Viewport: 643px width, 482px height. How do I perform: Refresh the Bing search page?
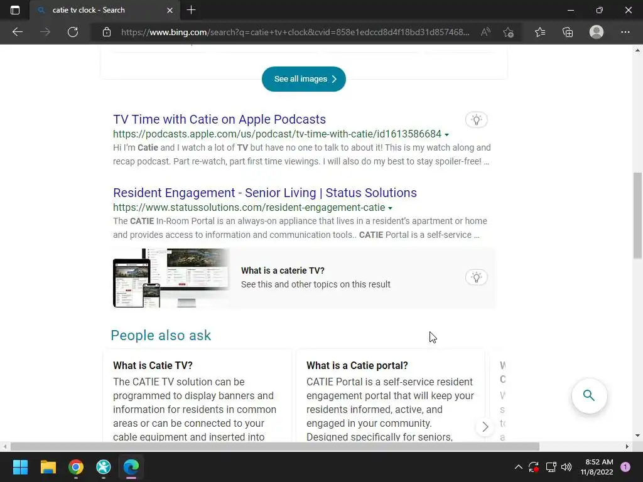click(x=73, y=32)
